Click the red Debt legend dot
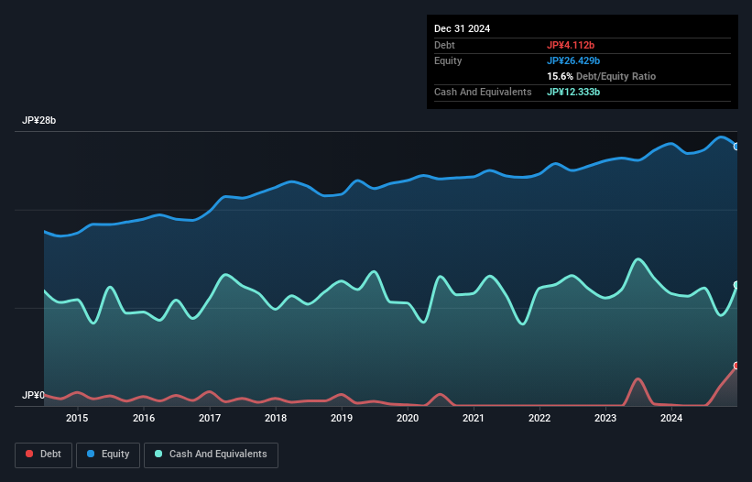 point(29,454)
